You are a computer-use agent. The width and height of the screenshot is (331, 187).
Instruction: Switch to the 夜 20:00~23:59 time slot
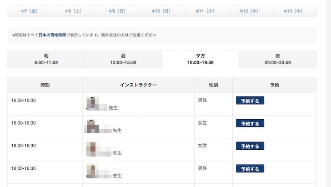278,59
